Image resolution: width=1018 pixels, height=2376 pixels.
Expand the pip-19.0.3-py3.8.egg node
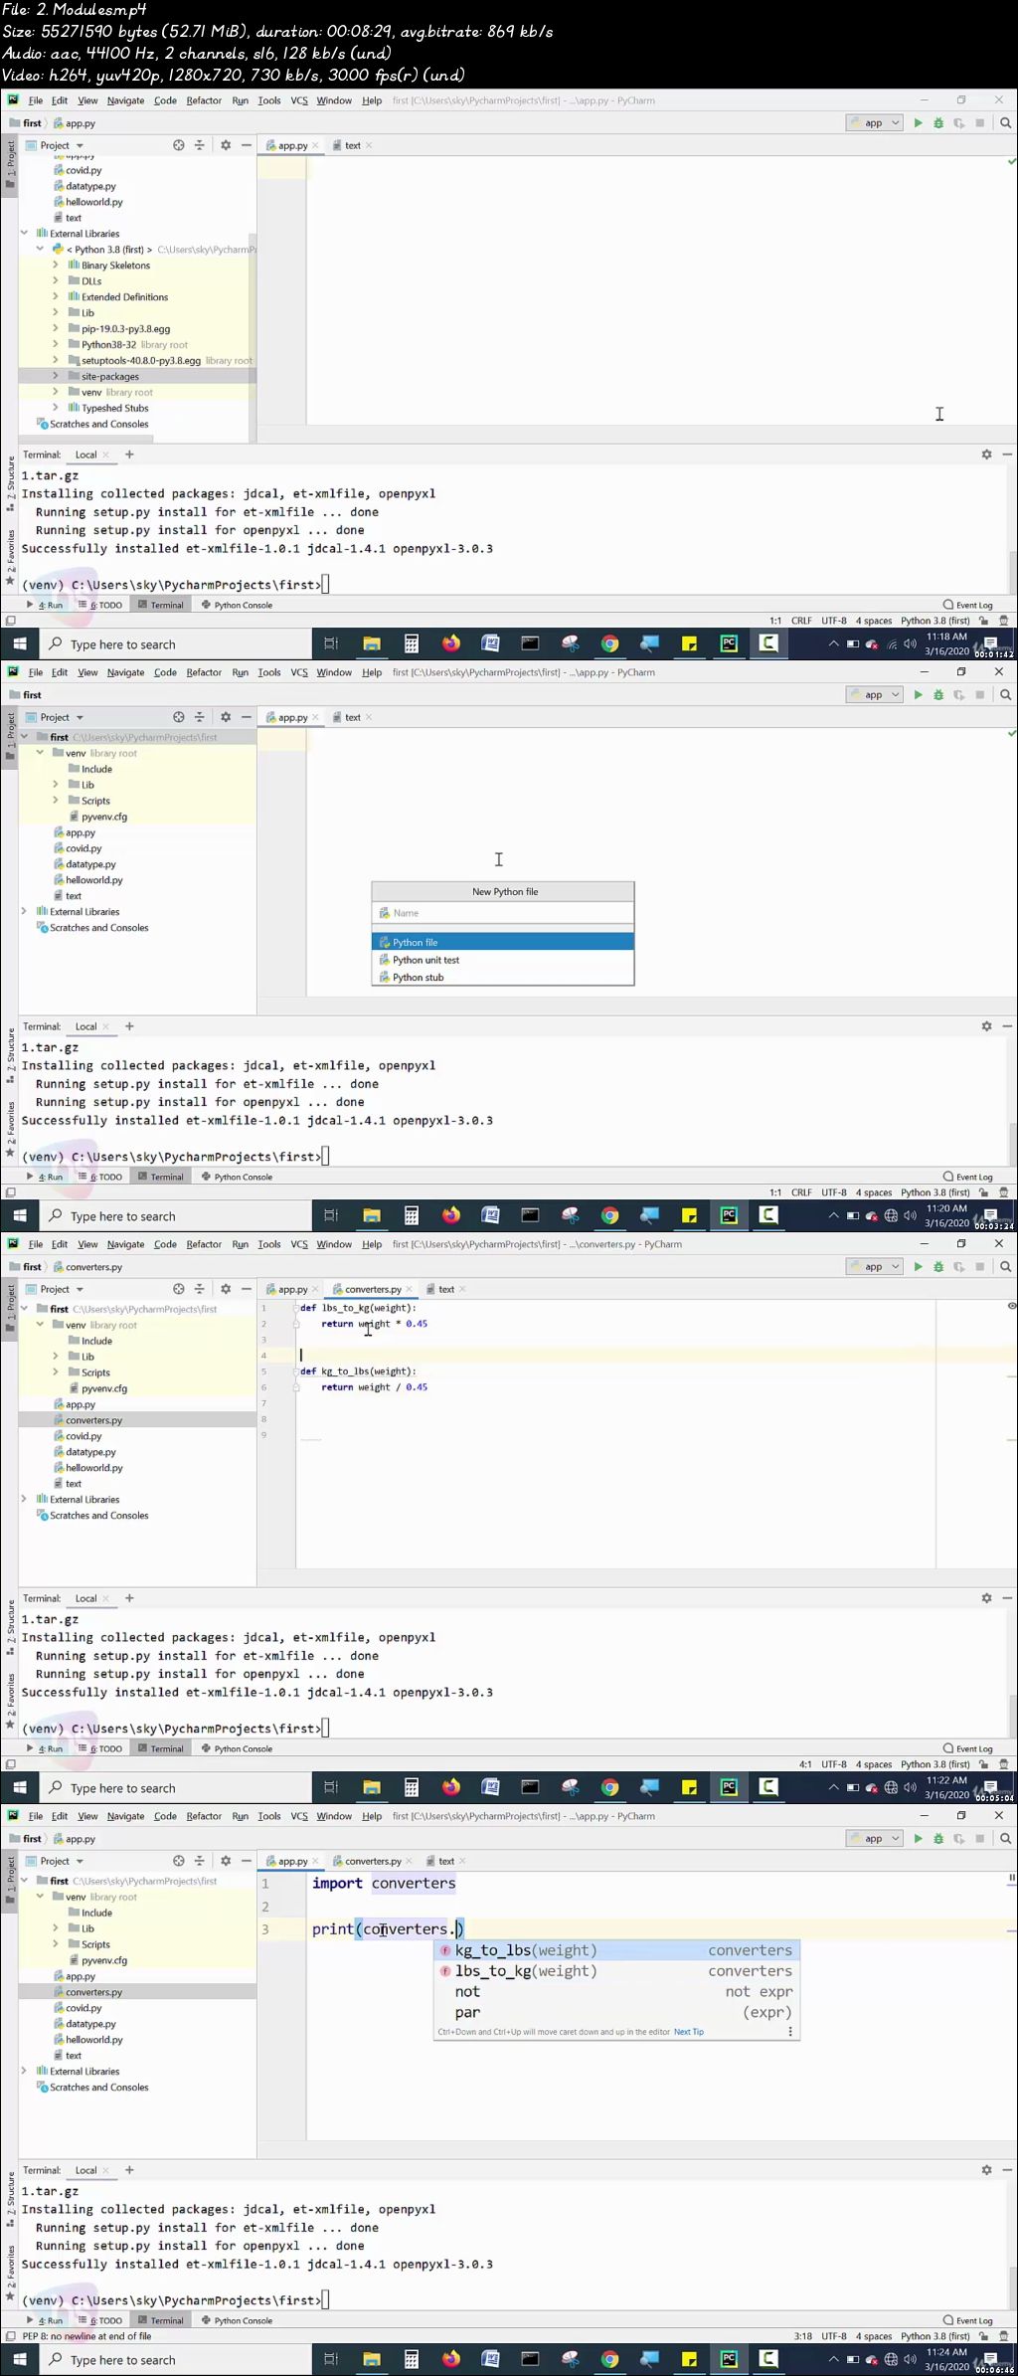point(56,328)
